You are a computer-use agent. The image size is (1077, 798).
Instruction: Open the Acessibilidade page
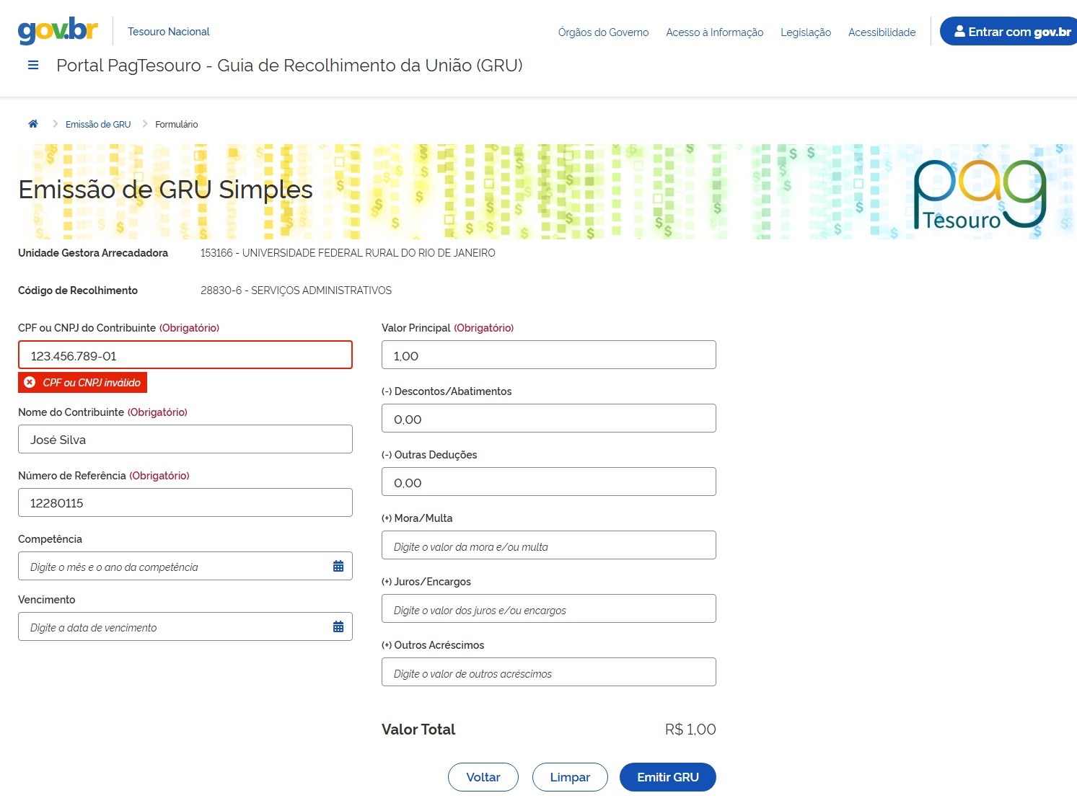pyautogui.click(x=882, y=32)
